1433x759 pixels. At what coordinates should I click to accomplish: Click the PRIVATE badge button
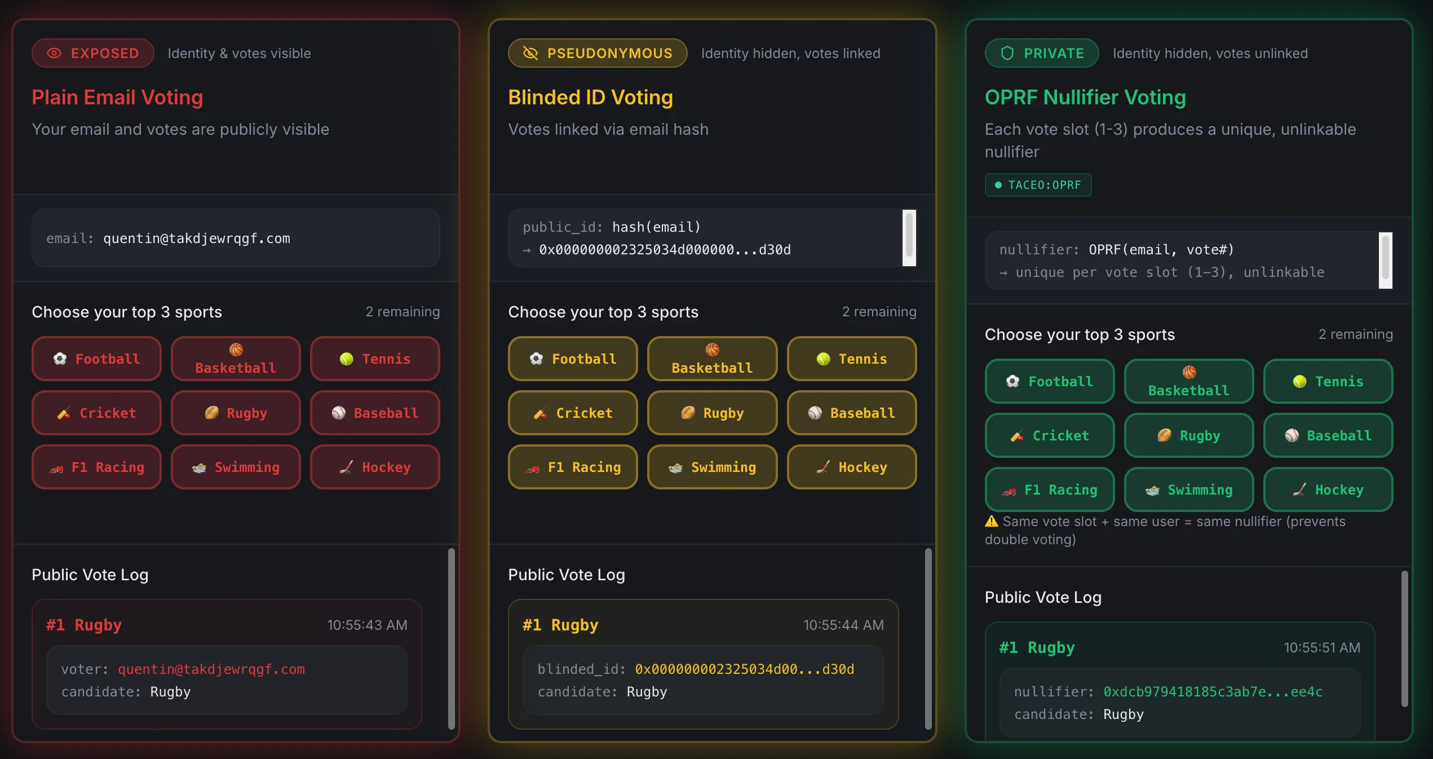[x=1041, y=53]
